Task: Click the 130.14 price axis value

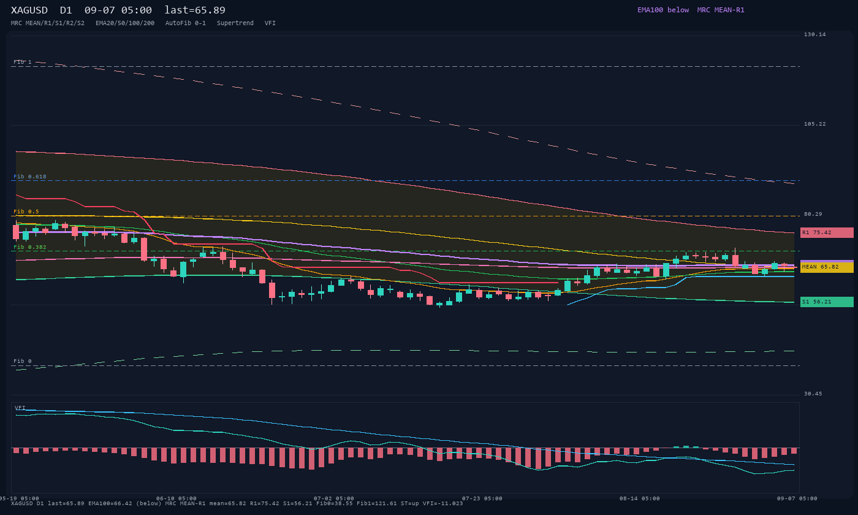Action: click(x=815, y=34)
